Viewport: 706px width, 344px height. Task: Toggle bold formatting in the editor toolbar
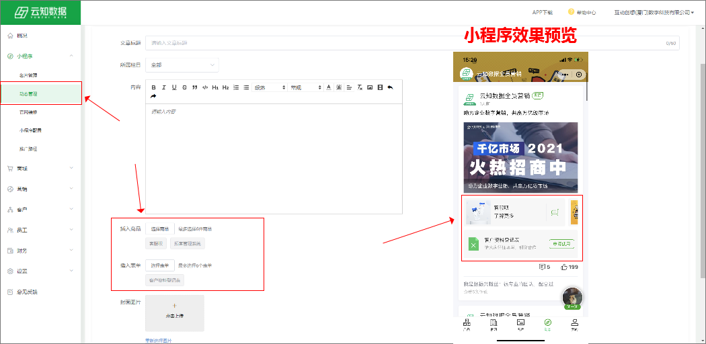tap(153, 87)
